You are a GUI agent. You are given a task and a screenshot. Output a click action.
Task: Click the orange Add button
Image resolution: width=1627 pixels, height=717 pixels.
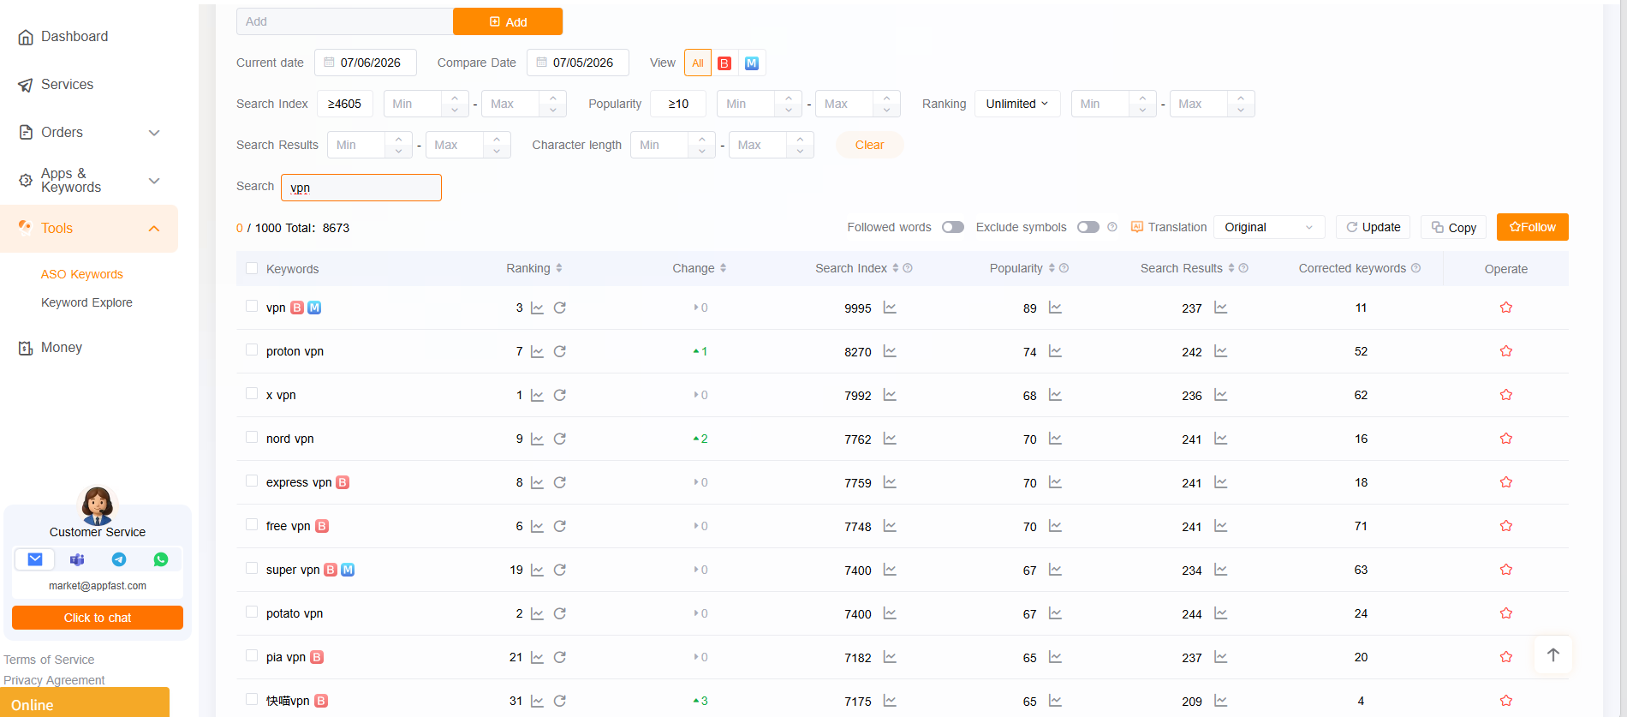(x=508, y=21)
